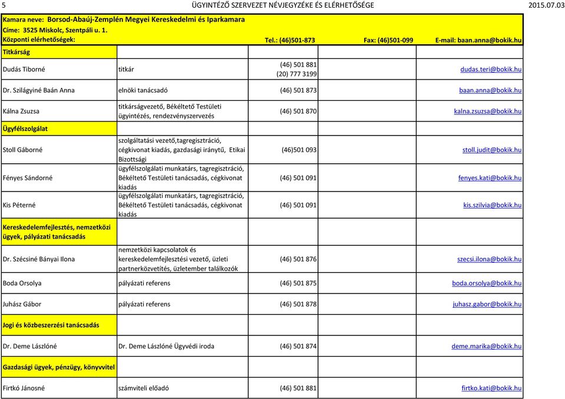Screen dimensions: 565x399
Task: Click the header Tel.: (46)501-873
Action: [290, 40]
